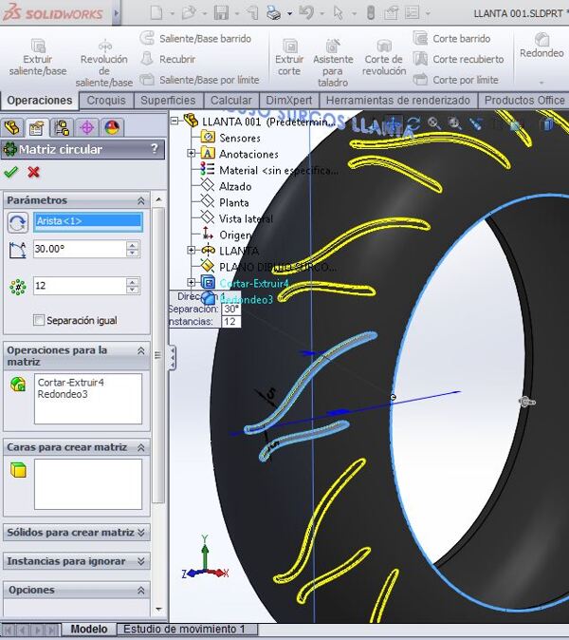
Task: Select Extruir corte tool
Action: click(x=289, y=57)
